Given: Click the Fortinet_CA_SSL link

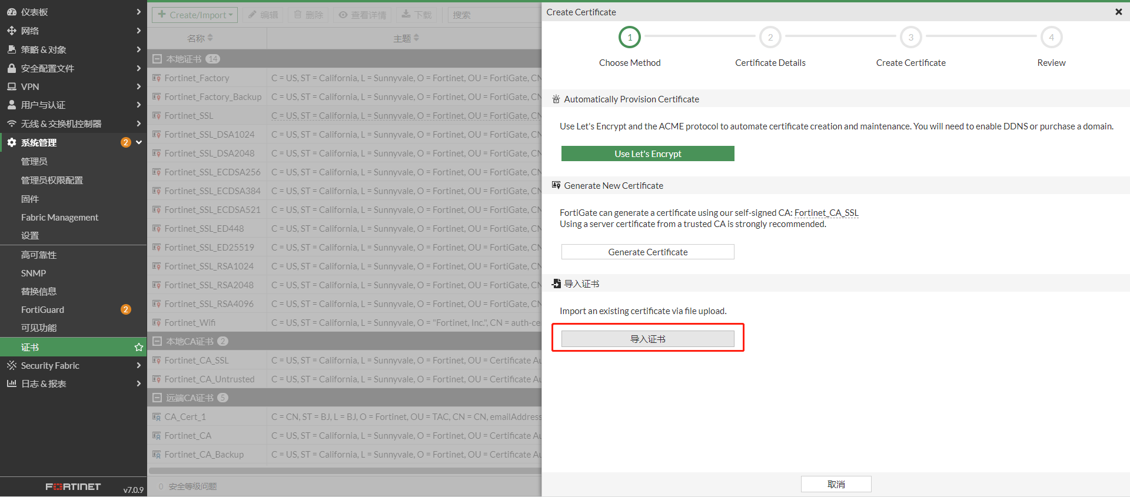Looking at the screenshot, I should pos(826,213).
